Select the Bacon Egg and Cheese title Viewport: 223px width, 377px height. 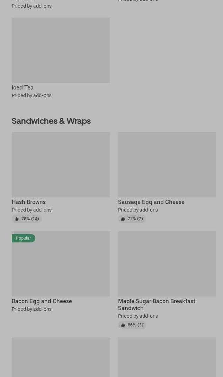(x=42, y=301)
